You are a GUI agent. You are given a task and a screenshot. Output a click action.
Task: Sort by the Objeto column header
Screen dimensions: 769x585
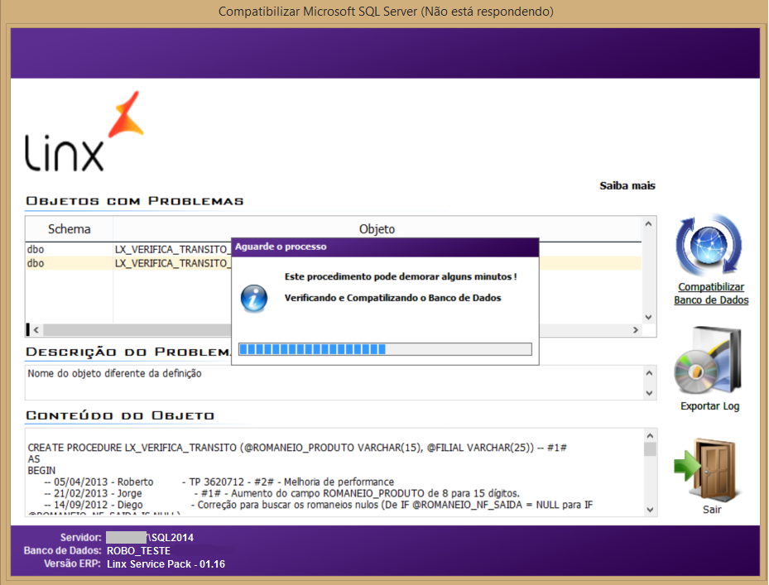coord(377,229)
